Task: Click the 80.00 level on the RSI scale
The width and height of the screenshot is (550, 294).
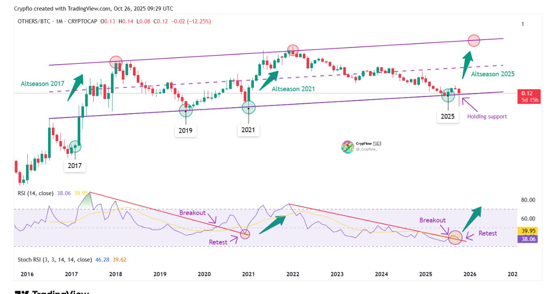Action: [528, 200]
